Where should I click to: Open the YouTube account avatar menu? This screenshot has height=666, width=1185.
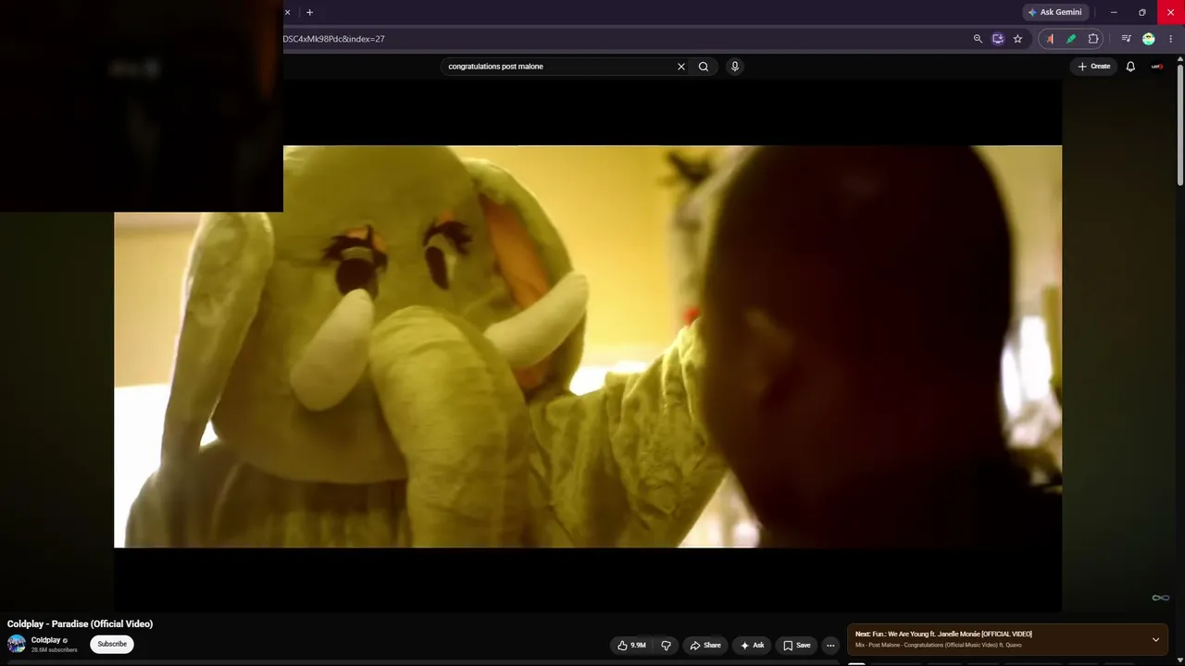(x=1157, y=67)
